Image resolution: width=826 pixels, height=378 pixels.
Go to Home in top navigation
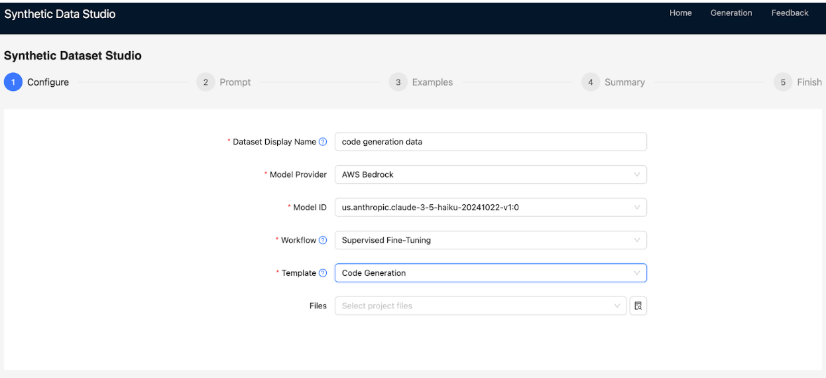pos(680,13)
